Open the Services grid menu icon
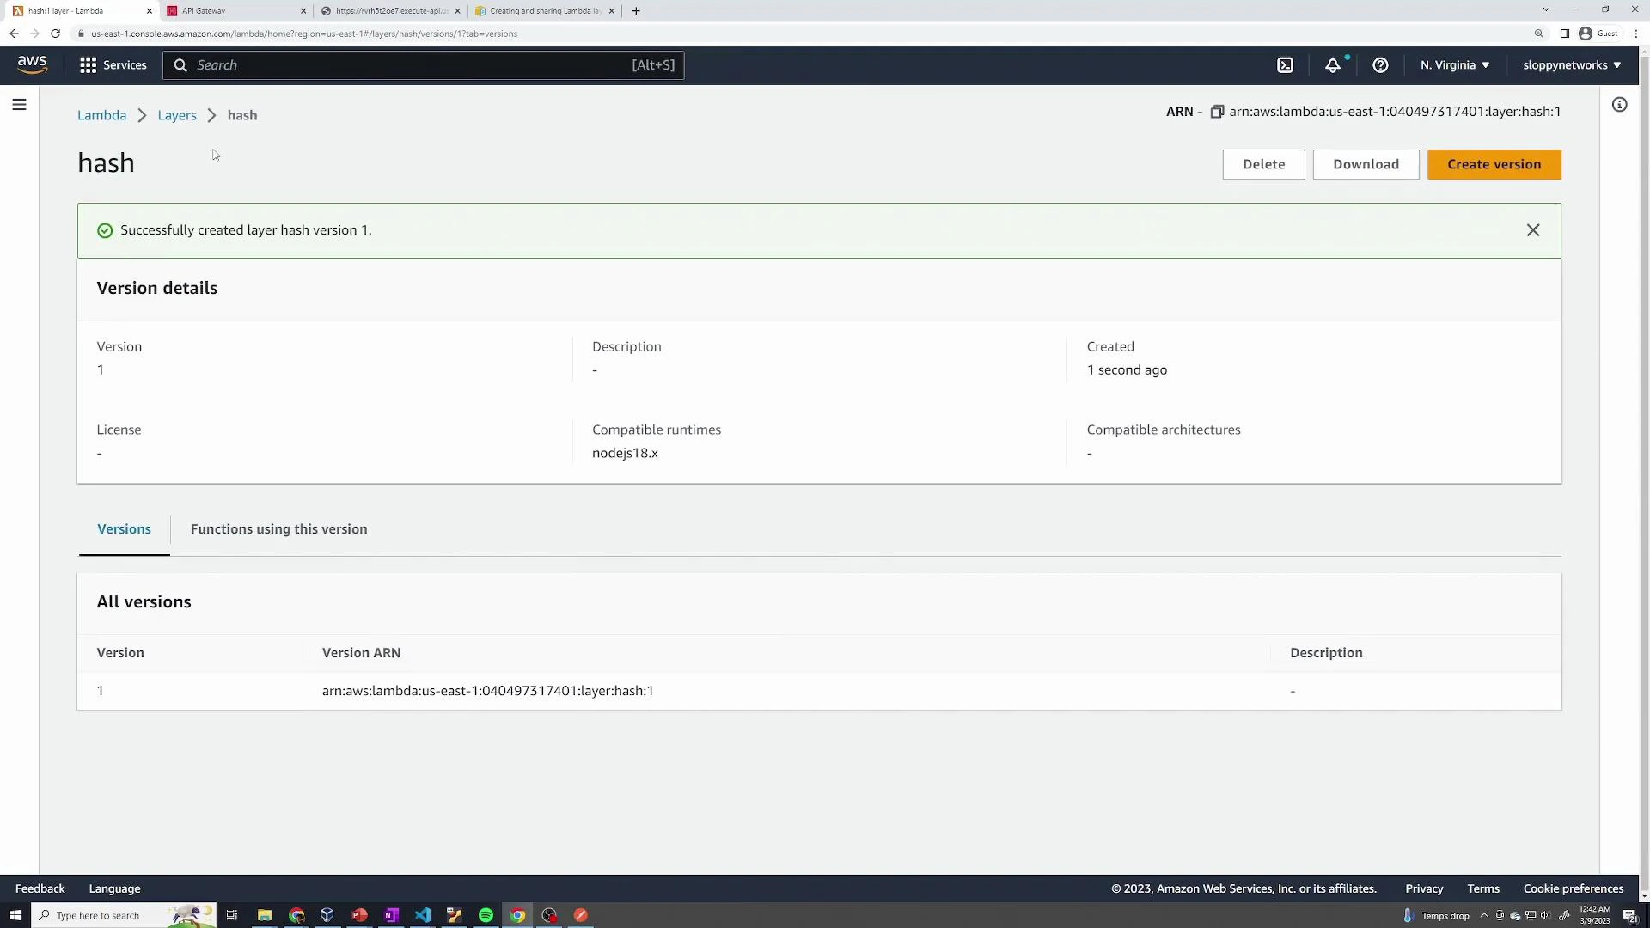This screenshot has height=928, width=1650. pos(89,64)
